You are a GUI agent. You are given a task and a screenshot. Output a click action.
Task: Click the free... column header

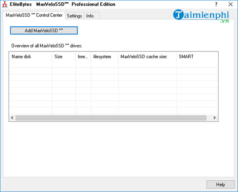pyautogui.click(x=83, y=57)
